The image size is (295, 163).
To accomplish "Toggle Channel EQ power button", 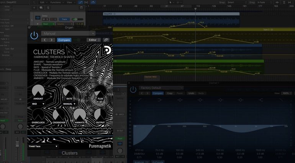I will (x=133, y=90).
